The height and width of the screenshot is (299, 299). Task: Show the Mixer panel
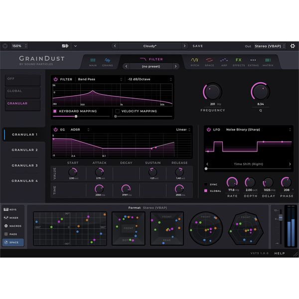pos(13,218)
